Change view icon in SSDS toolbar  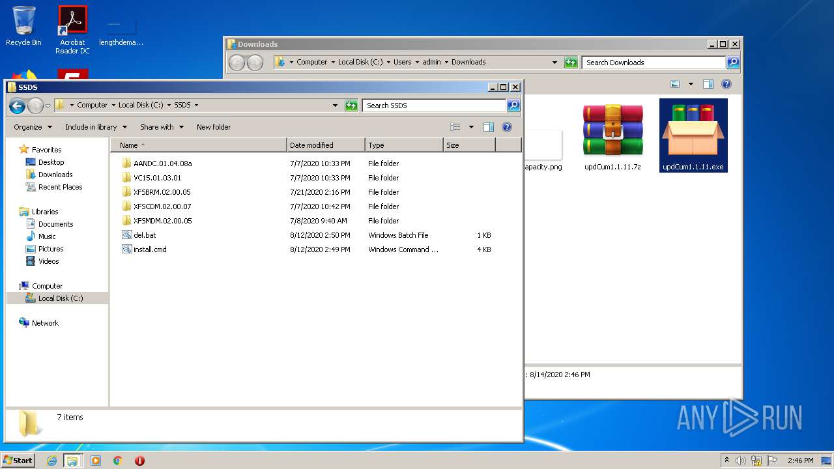(x=455, y=127)
